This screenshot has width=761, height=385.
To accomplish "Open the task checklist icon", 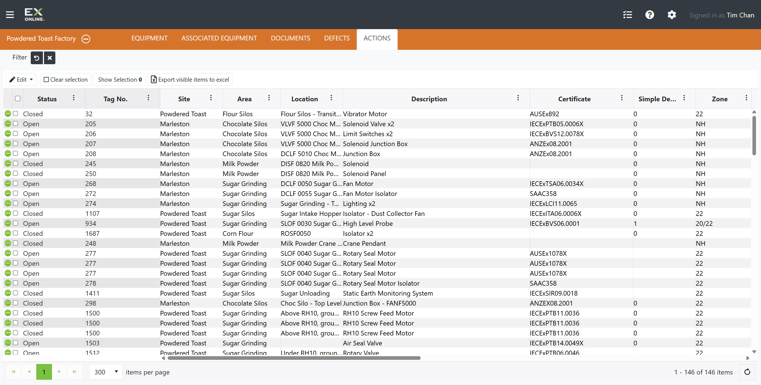I will click(x=627, y=14).
